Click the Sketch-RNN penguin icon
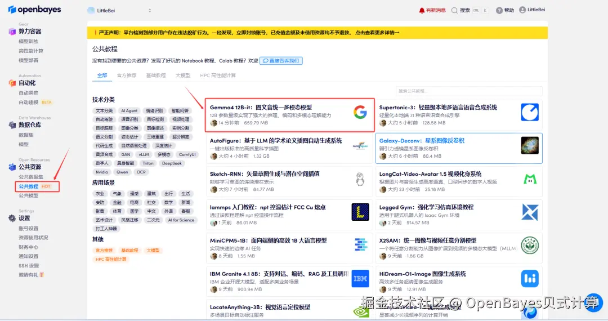 [x=360, y=179]
